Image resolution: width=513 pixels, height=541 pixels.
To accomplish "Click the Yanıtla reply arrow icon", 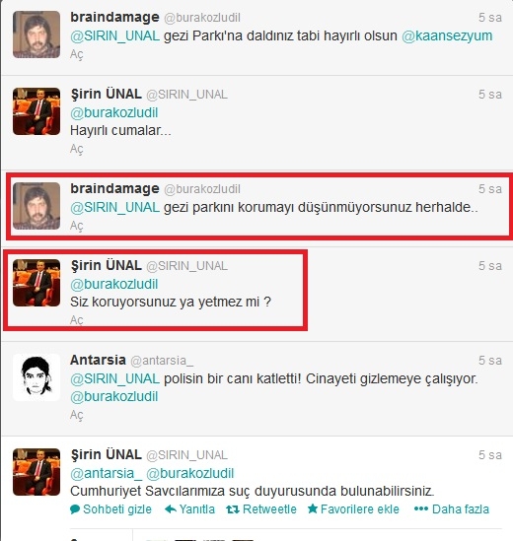I will point(171,508).
